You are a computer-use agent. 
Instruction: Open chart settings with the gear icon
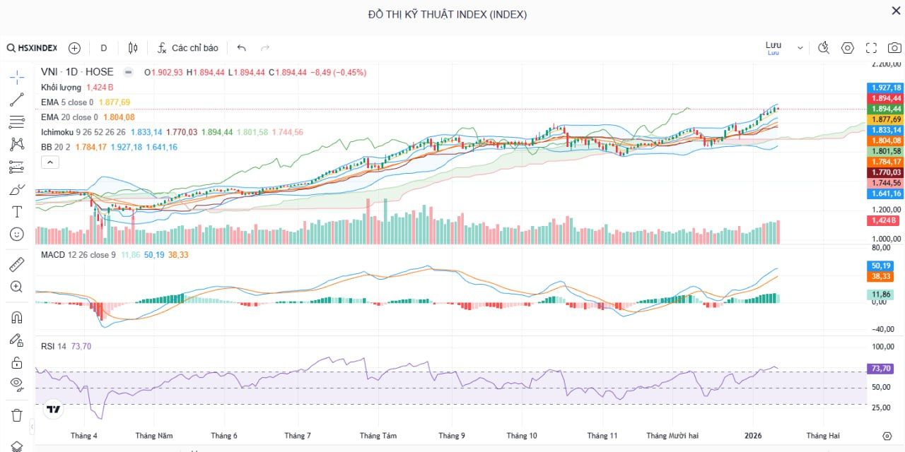coord(847,47)
